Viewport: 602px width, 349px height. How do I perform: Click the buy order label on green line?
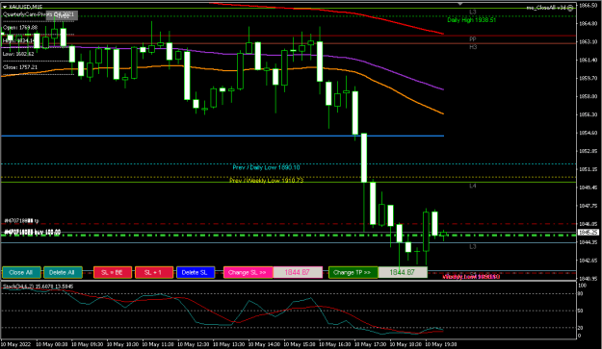[32, 232]
